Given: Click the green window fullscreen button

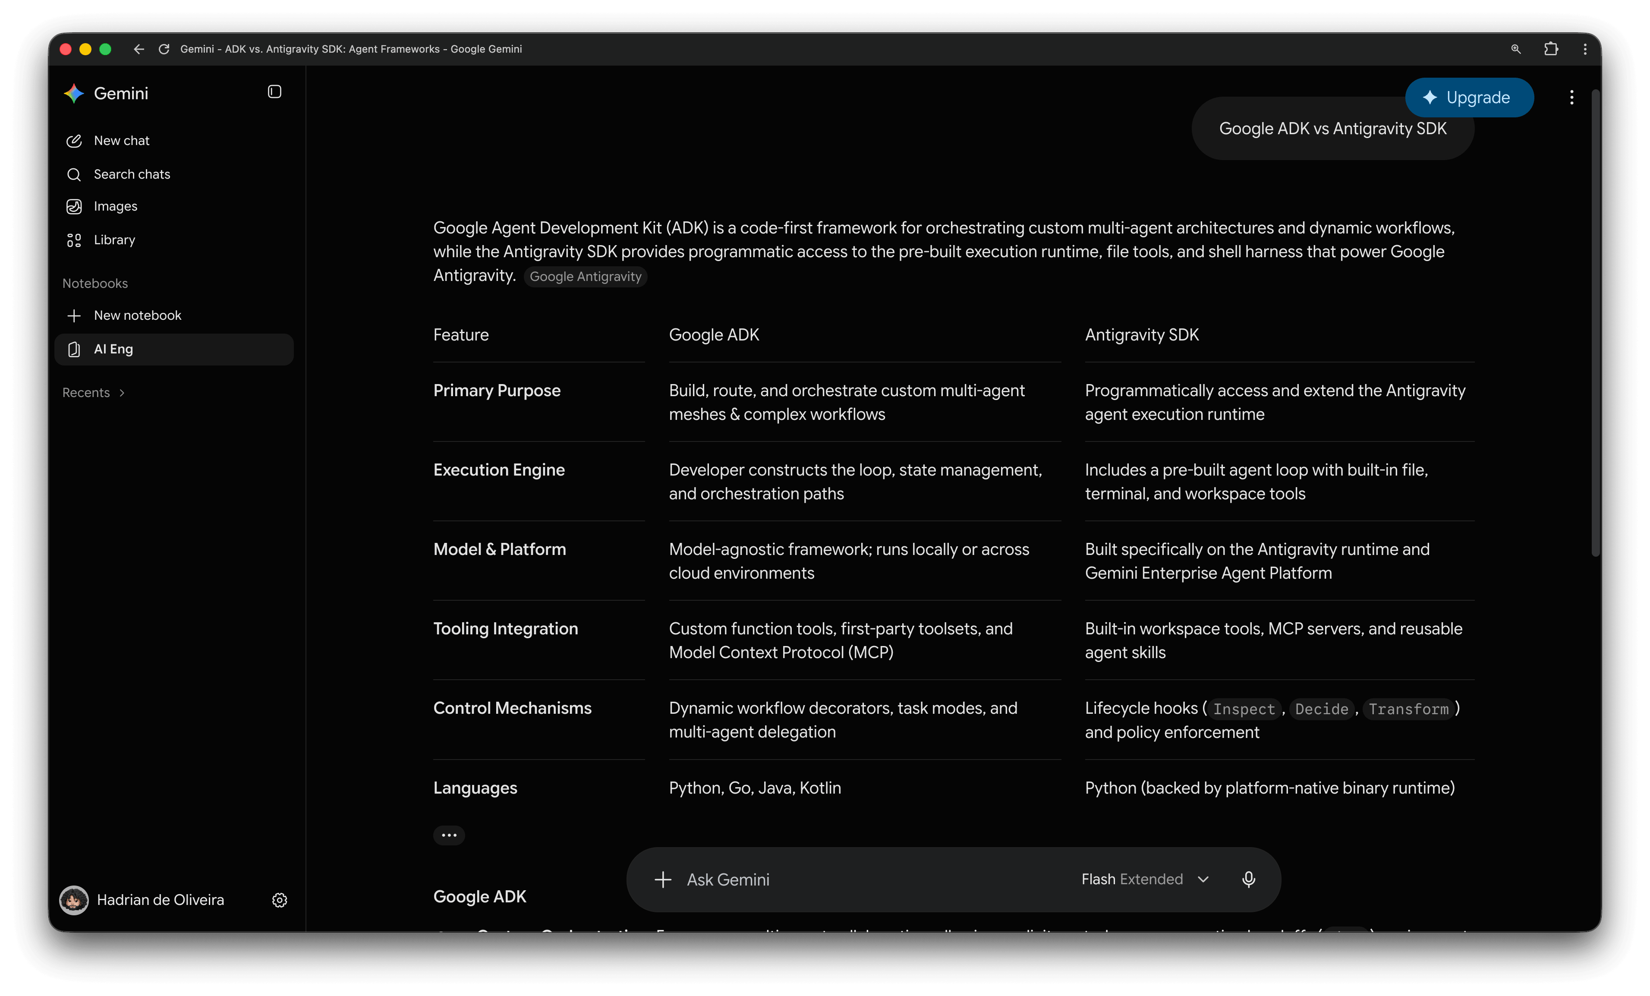Looking at the screenshot, I should pos(105,49).
